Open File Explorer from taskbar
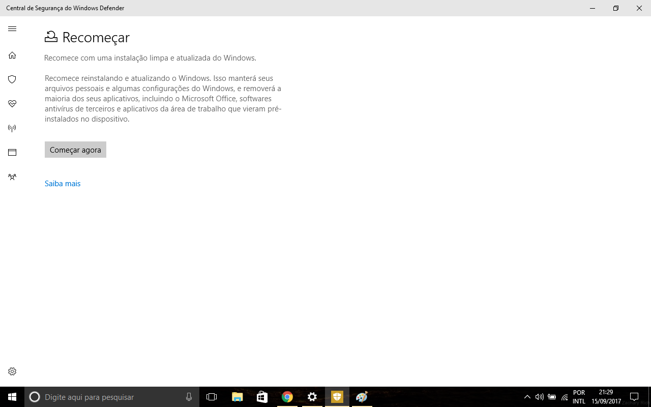The height and width of the screenshot is (407, 651). coord(237,397)
